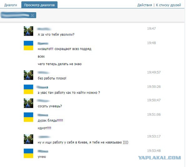Image resolution: width=189 pixels, height=167 pixels.
Task: Click the forest avatar beside the 19:49:57 message
Action: tap(28, 75)
